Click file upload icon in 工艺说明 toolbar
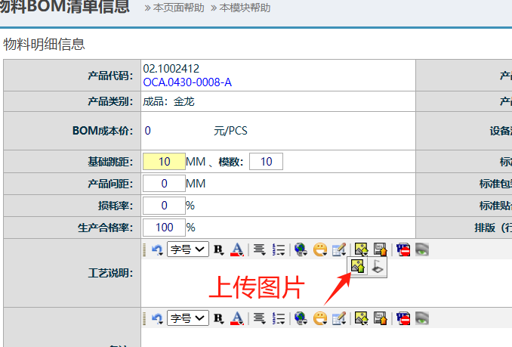 click(380, 249)
